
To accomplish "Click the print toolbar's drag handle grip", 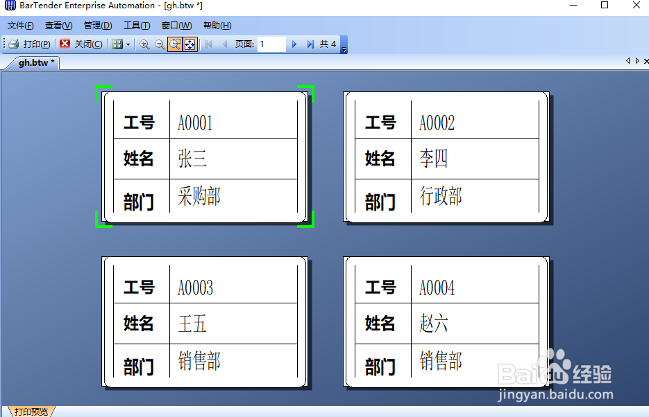I will 3,44.
